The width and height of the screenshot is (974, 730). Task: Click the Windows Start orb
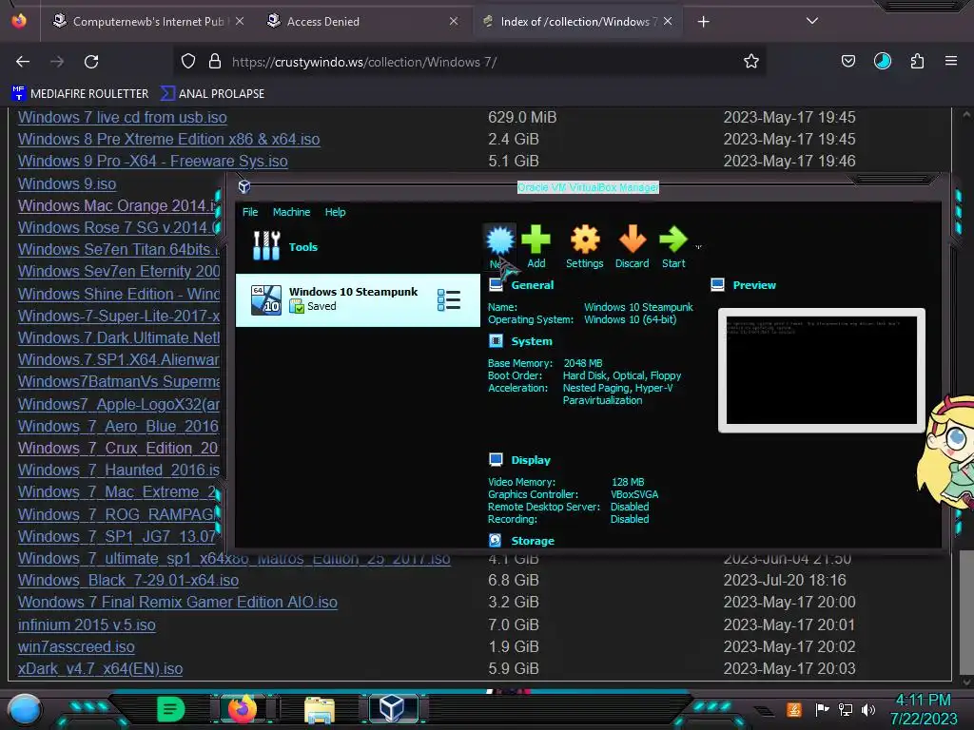25,710
